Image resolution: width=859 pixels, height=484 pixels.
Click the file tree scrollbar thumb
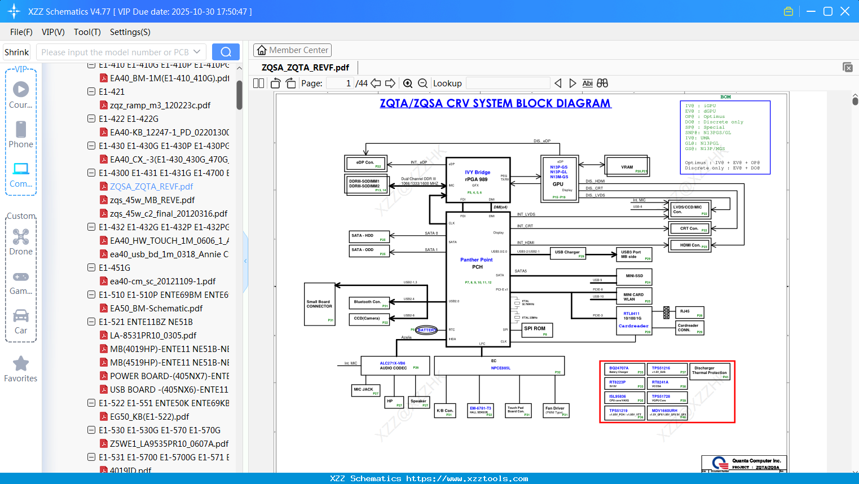pos(239,95)
